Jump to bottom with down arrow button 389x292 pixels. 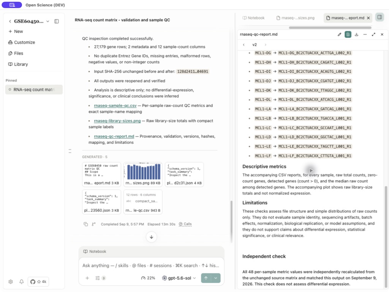[151, 237]
